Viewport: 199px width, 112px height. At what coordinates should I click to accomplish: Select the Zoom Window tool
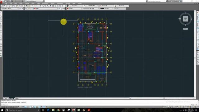point(45,6)
